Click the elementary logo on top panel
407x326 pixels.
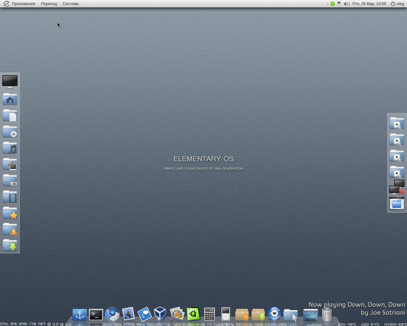6,4
